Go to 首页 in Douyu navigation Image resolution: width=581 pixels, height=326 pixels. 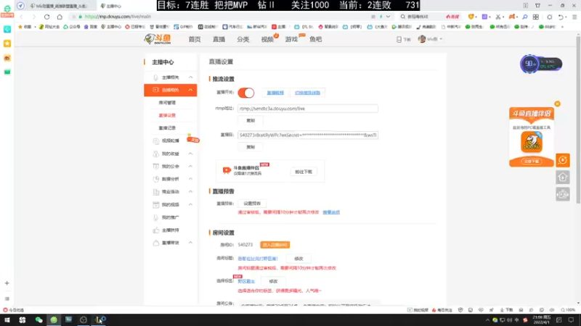pyautogui.click(x=195, y=39)
